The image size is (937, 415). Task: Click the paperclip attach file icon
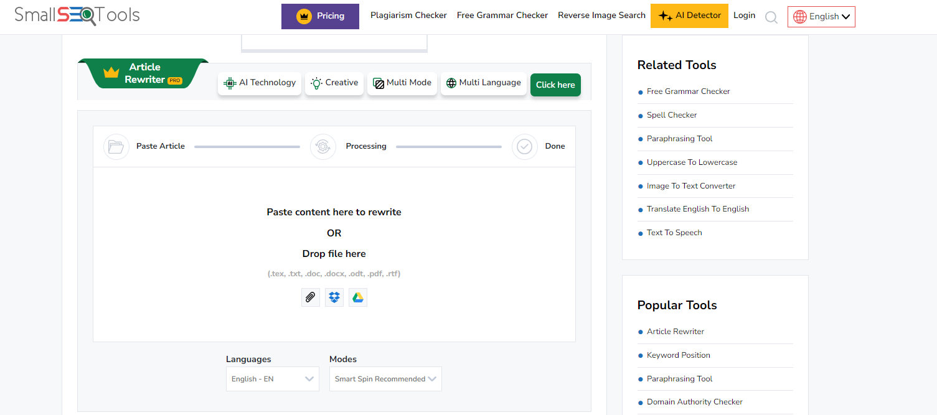click(310, 297)
